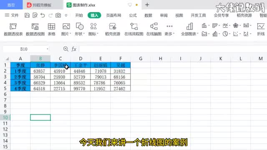
Task: Open the 数据 ribbon tab
Action: click(x=148, y=15)
